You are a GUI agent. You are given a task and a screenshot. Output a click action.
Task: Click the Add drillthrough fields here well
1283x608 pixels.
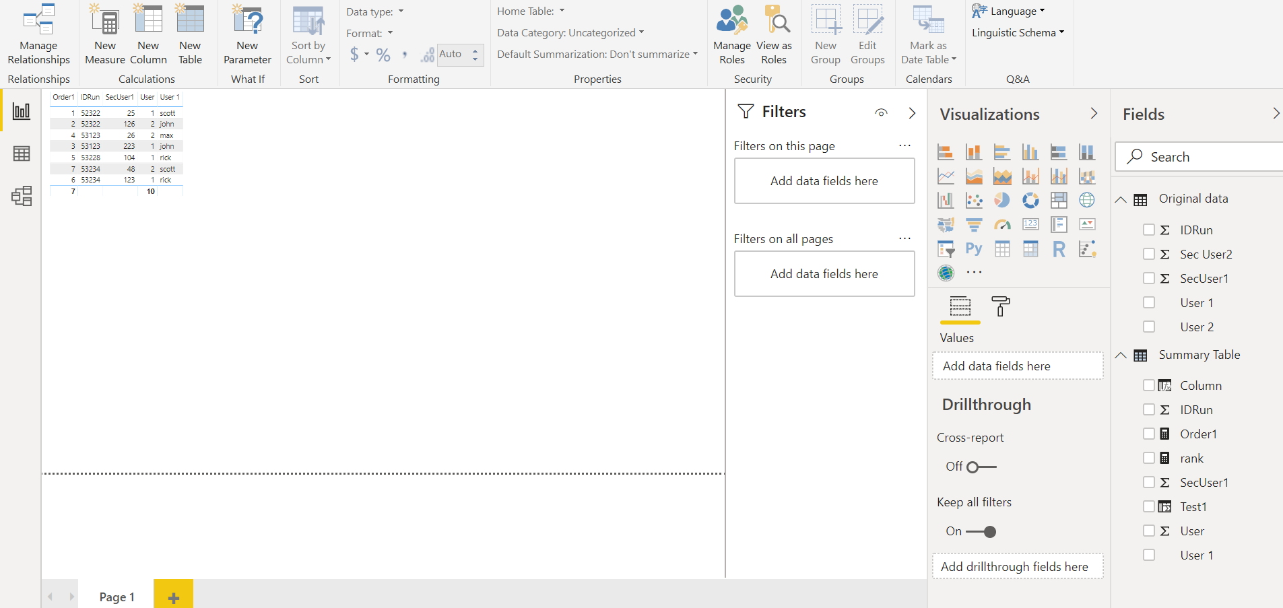[x=1018, y=566]
